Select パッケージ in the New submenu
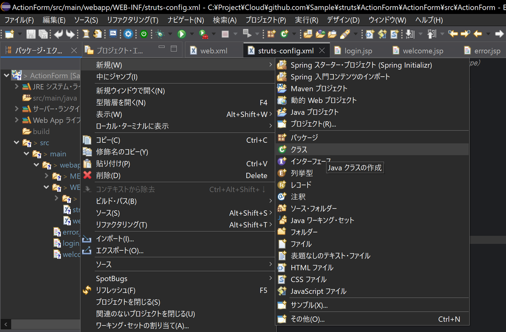506x332 pixels. (372, 137)
